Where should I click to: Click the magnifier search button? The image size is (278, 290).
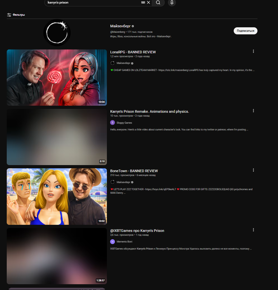[x=158, y=3]
